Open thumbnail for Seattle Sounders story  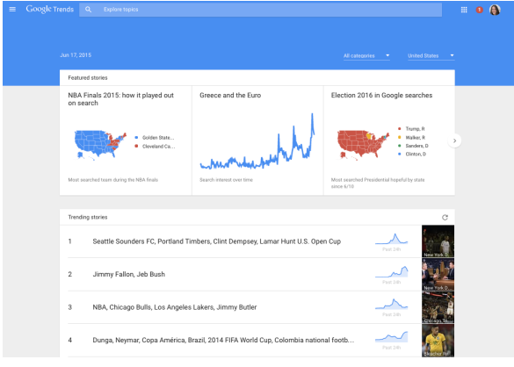[x=438, y=241]
